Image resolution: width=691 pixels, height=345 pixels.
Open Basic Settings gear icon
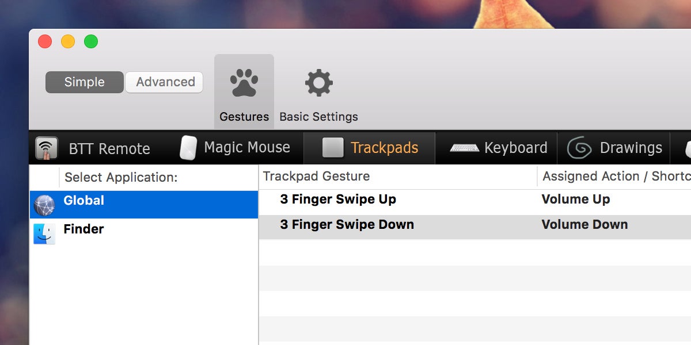(318, 84)
